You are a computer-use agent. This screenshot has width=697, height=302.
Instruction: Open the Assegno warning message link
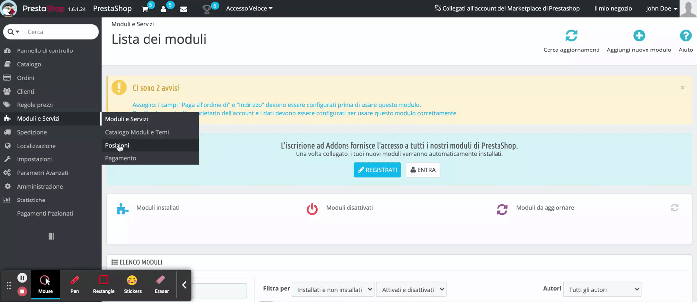point(277,105)
